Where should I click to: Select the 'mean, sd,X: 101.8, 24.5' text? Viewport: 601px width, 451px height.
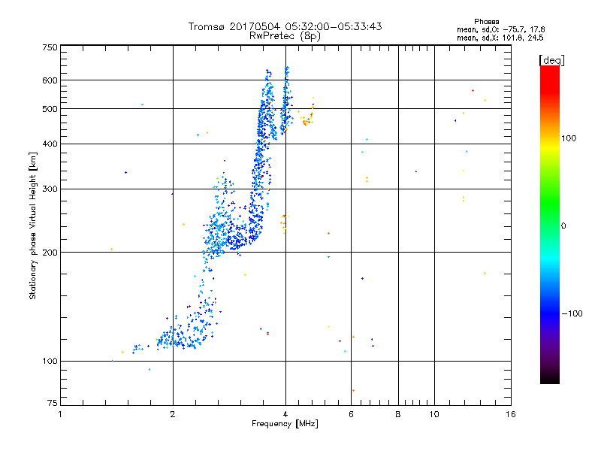(x=500, y=38)
